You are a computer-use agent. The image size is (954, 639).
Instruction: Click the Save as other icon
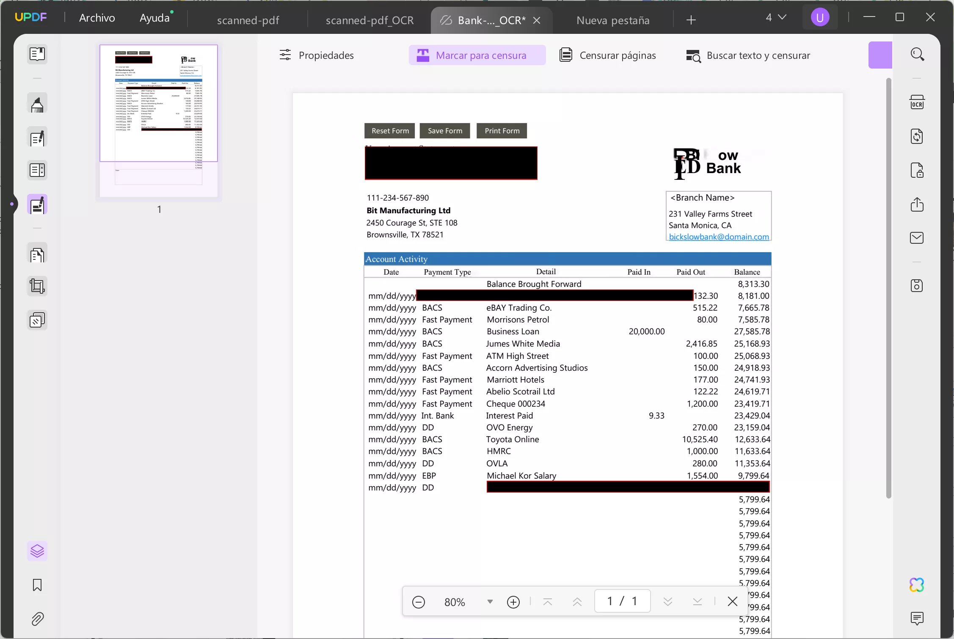pos(917,286)
